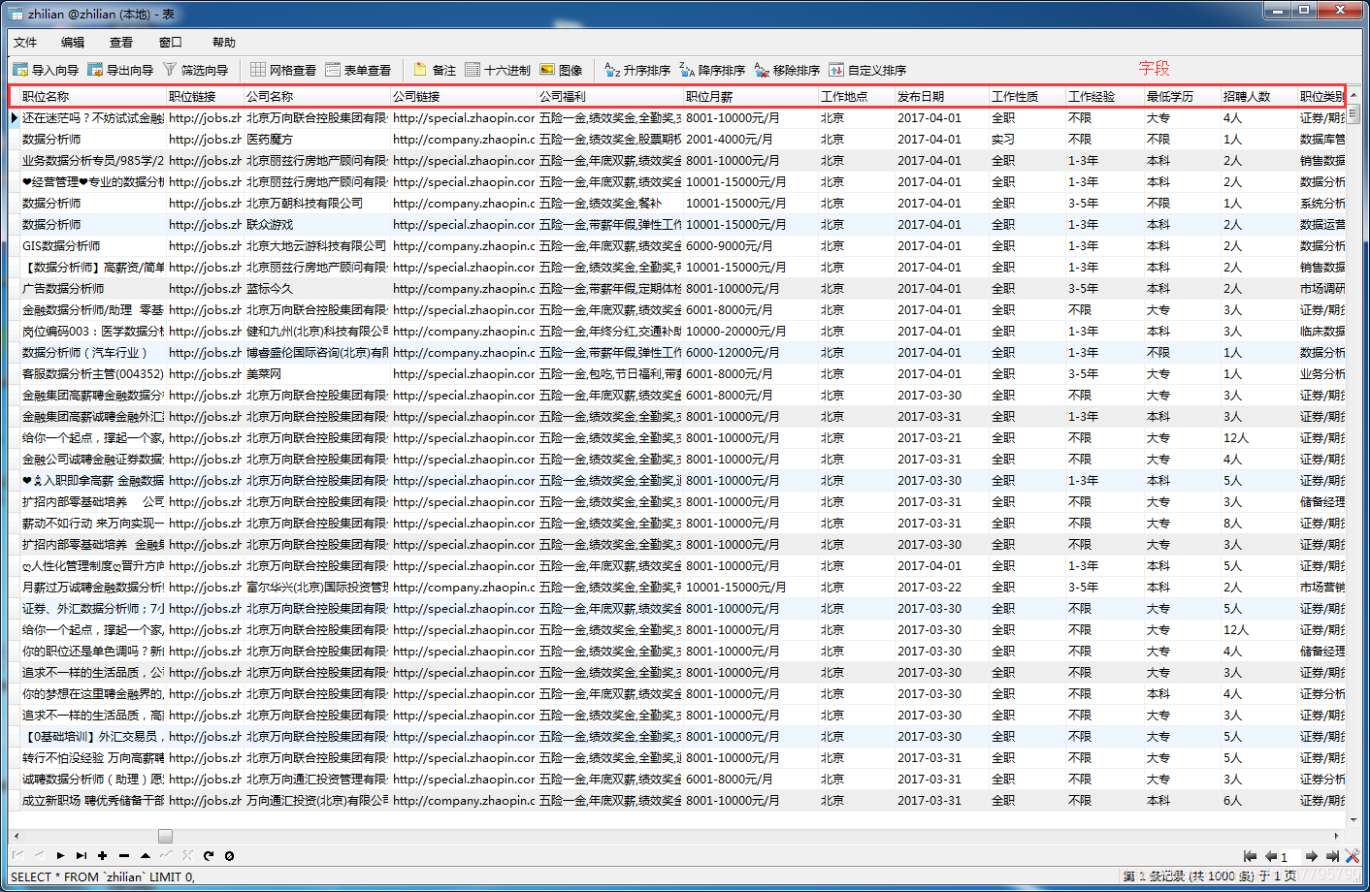This screenshot has height=892, width=1370.
Task: Click the horizontal scrollbar thumb
Action: 165,836
